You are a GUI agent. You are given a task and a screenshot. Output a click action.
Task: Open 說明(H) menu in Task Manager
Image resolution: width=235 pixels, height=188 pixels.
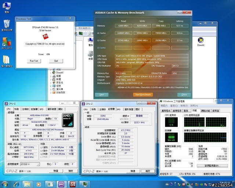194,106
